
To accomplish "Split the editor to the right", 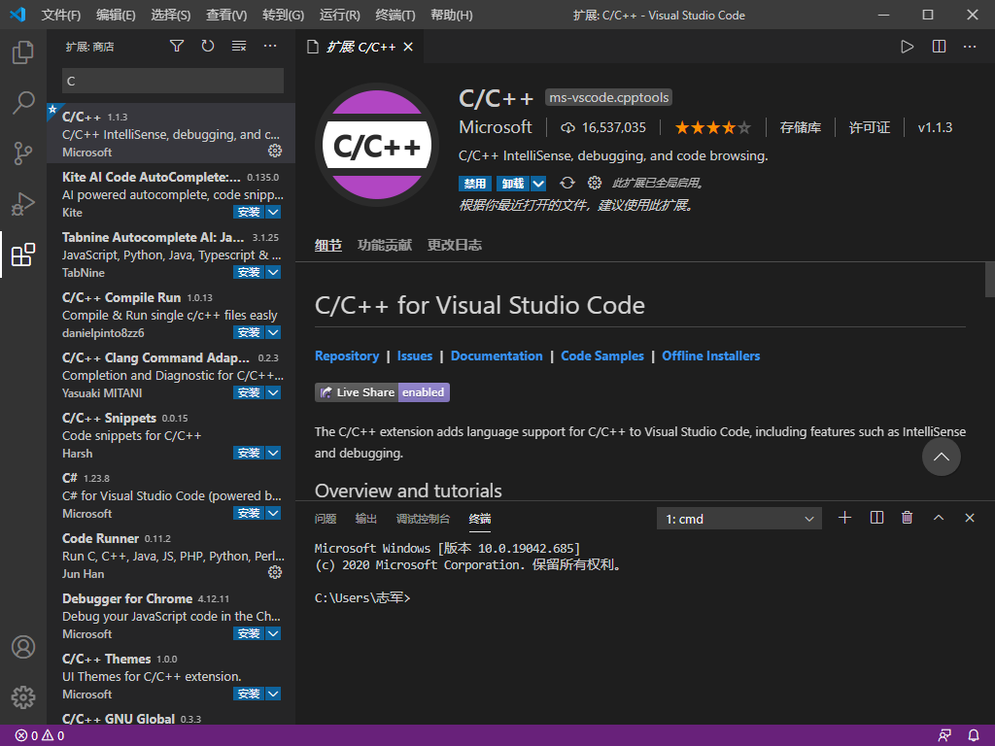I will [x=940, y=47].
